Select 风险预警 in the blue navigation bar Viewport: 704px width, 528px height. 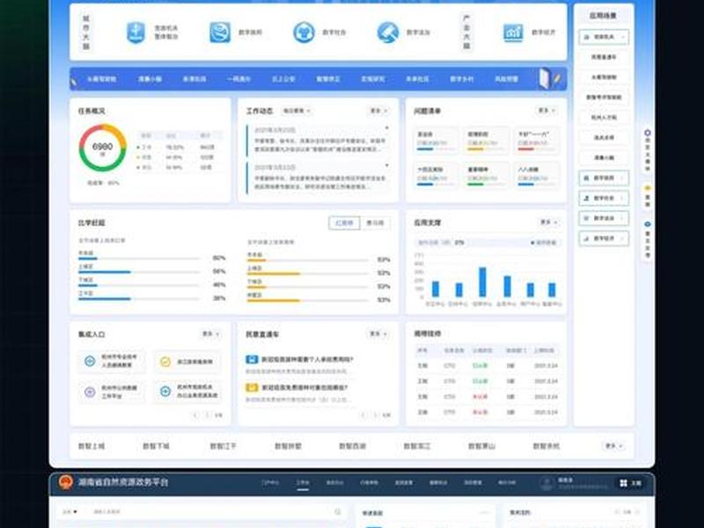[x=507, y=79]
